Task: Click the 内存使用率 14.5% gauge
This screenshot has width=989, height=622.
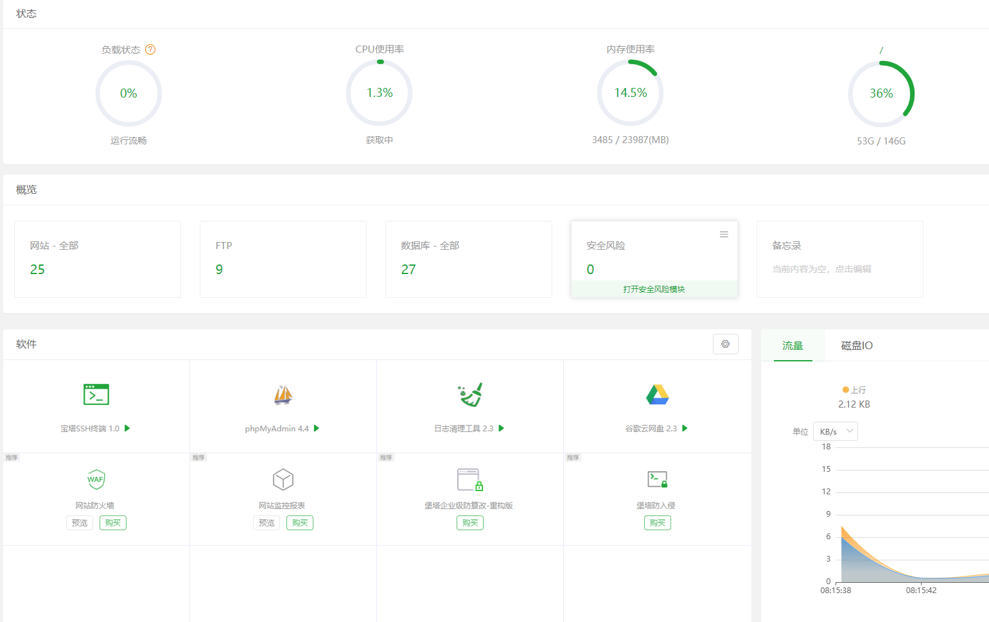Action: 631,93
